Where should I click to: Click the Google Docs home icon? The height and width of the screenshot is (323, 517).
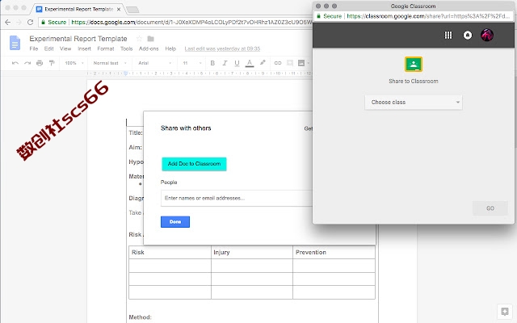coord(15,43)
